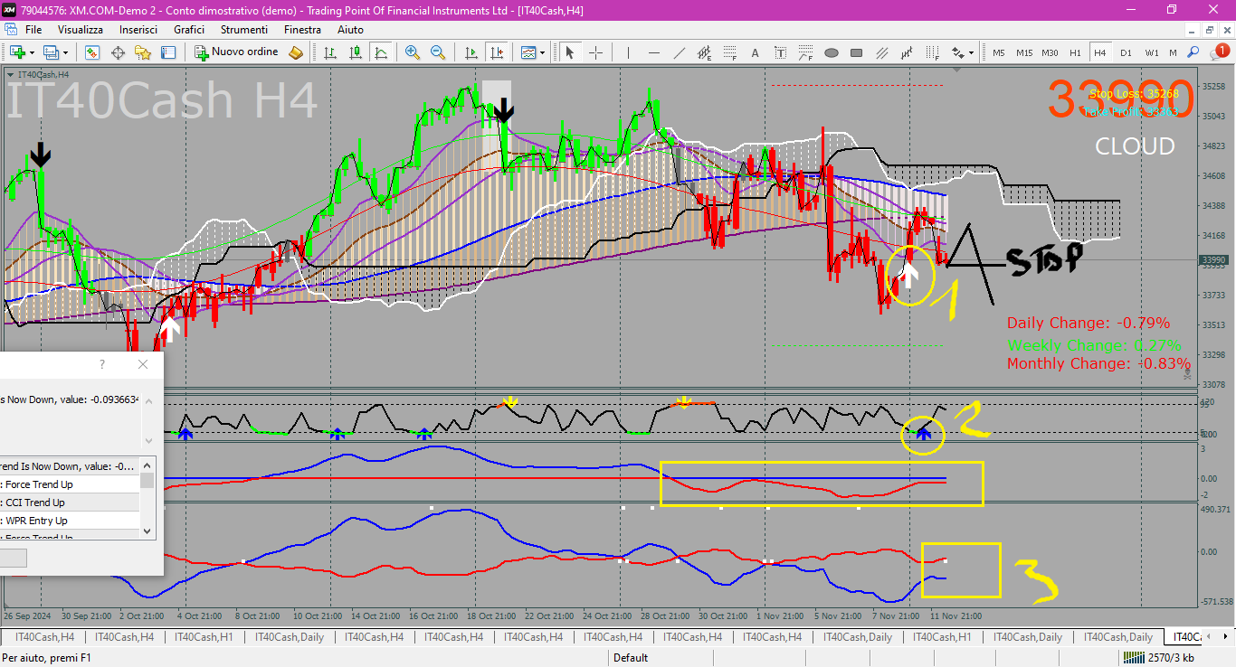
Task: Set timeframe to D1
Action: point(1126,52)
